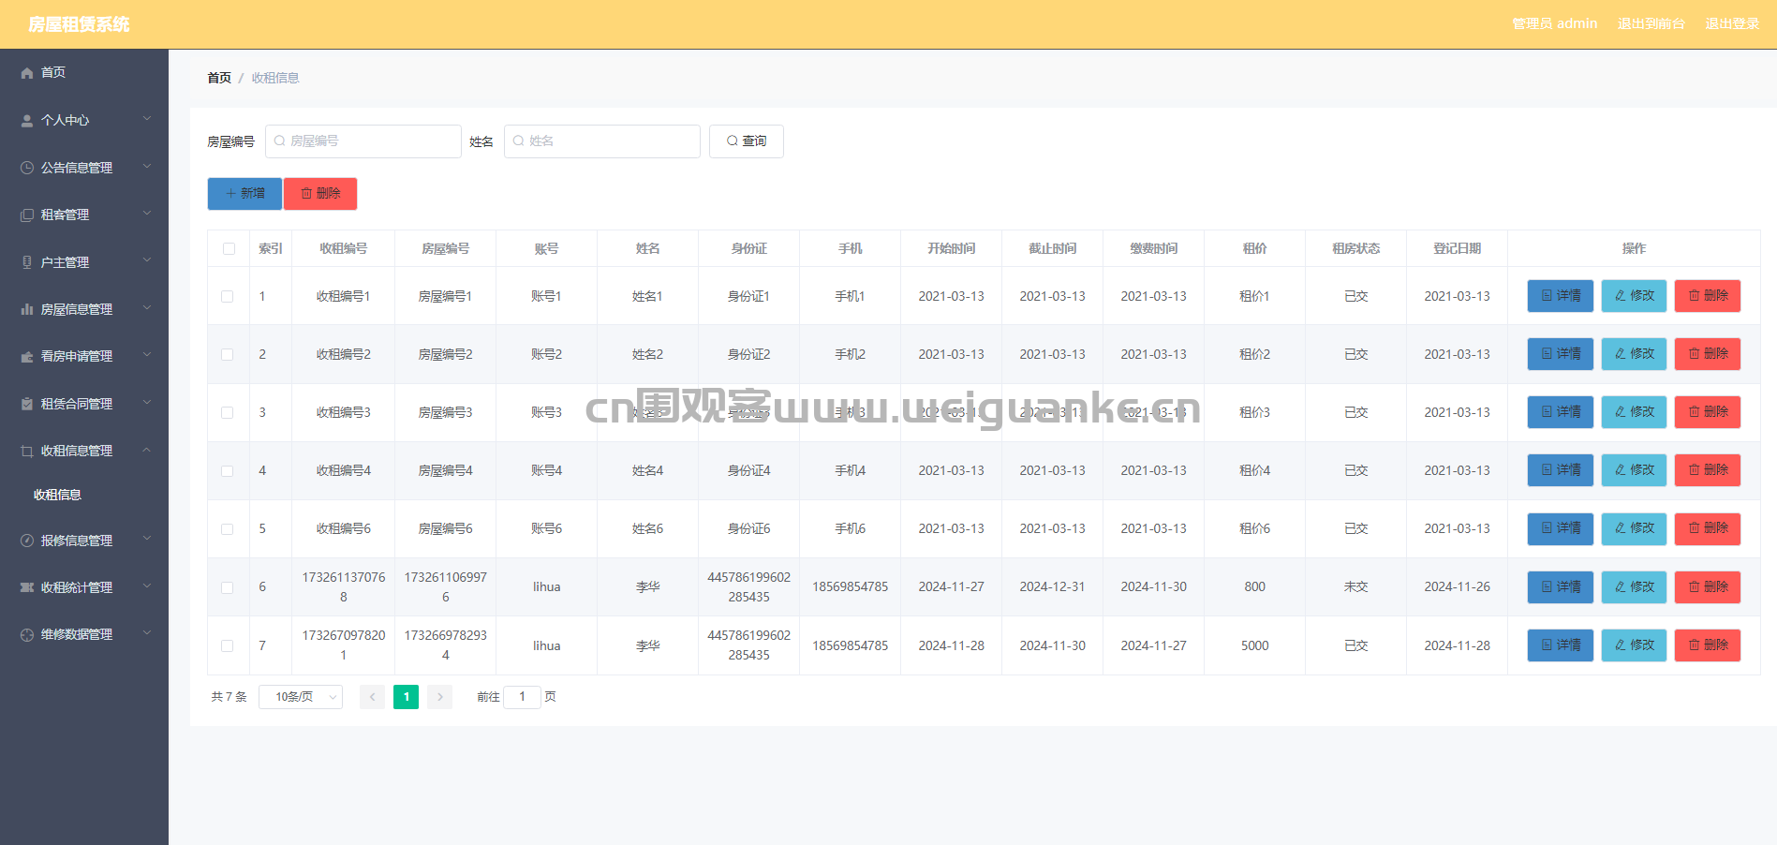The image size is (1777, 845).
Task: Click the 前往 page number input
Action: click(x=522, y=697)
